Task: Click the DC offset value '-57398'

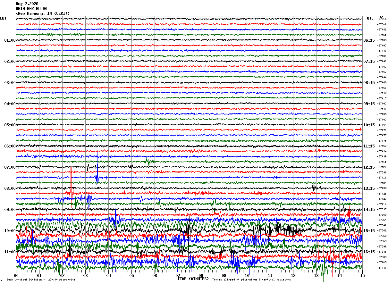Action: [x=382, y=172]
